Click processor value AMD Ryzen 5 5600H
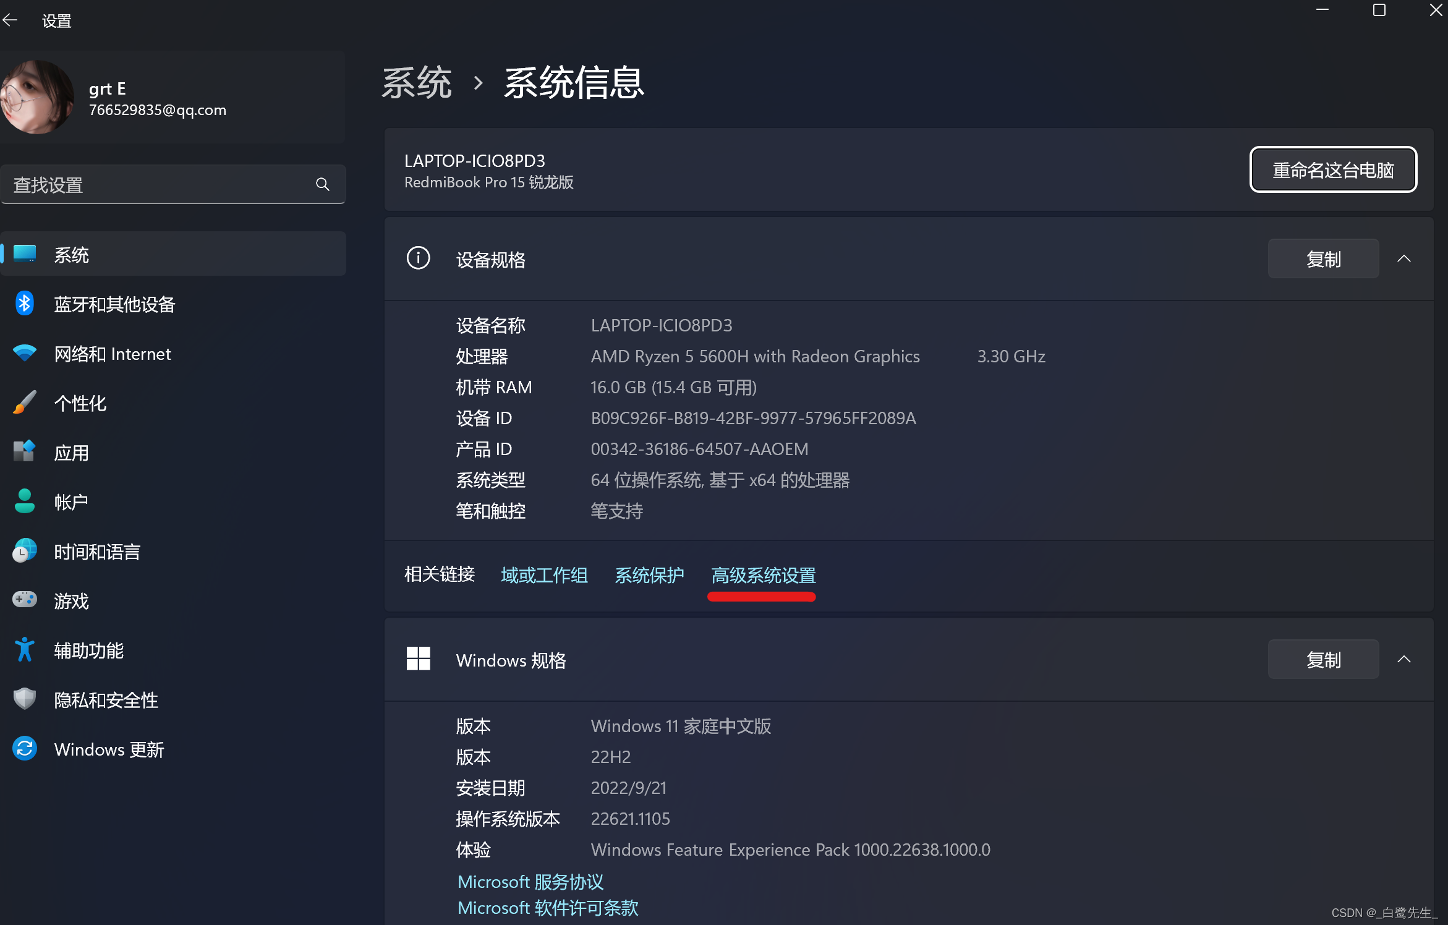1448x925 pixels. pyautogui.click(x=756, y=356)
